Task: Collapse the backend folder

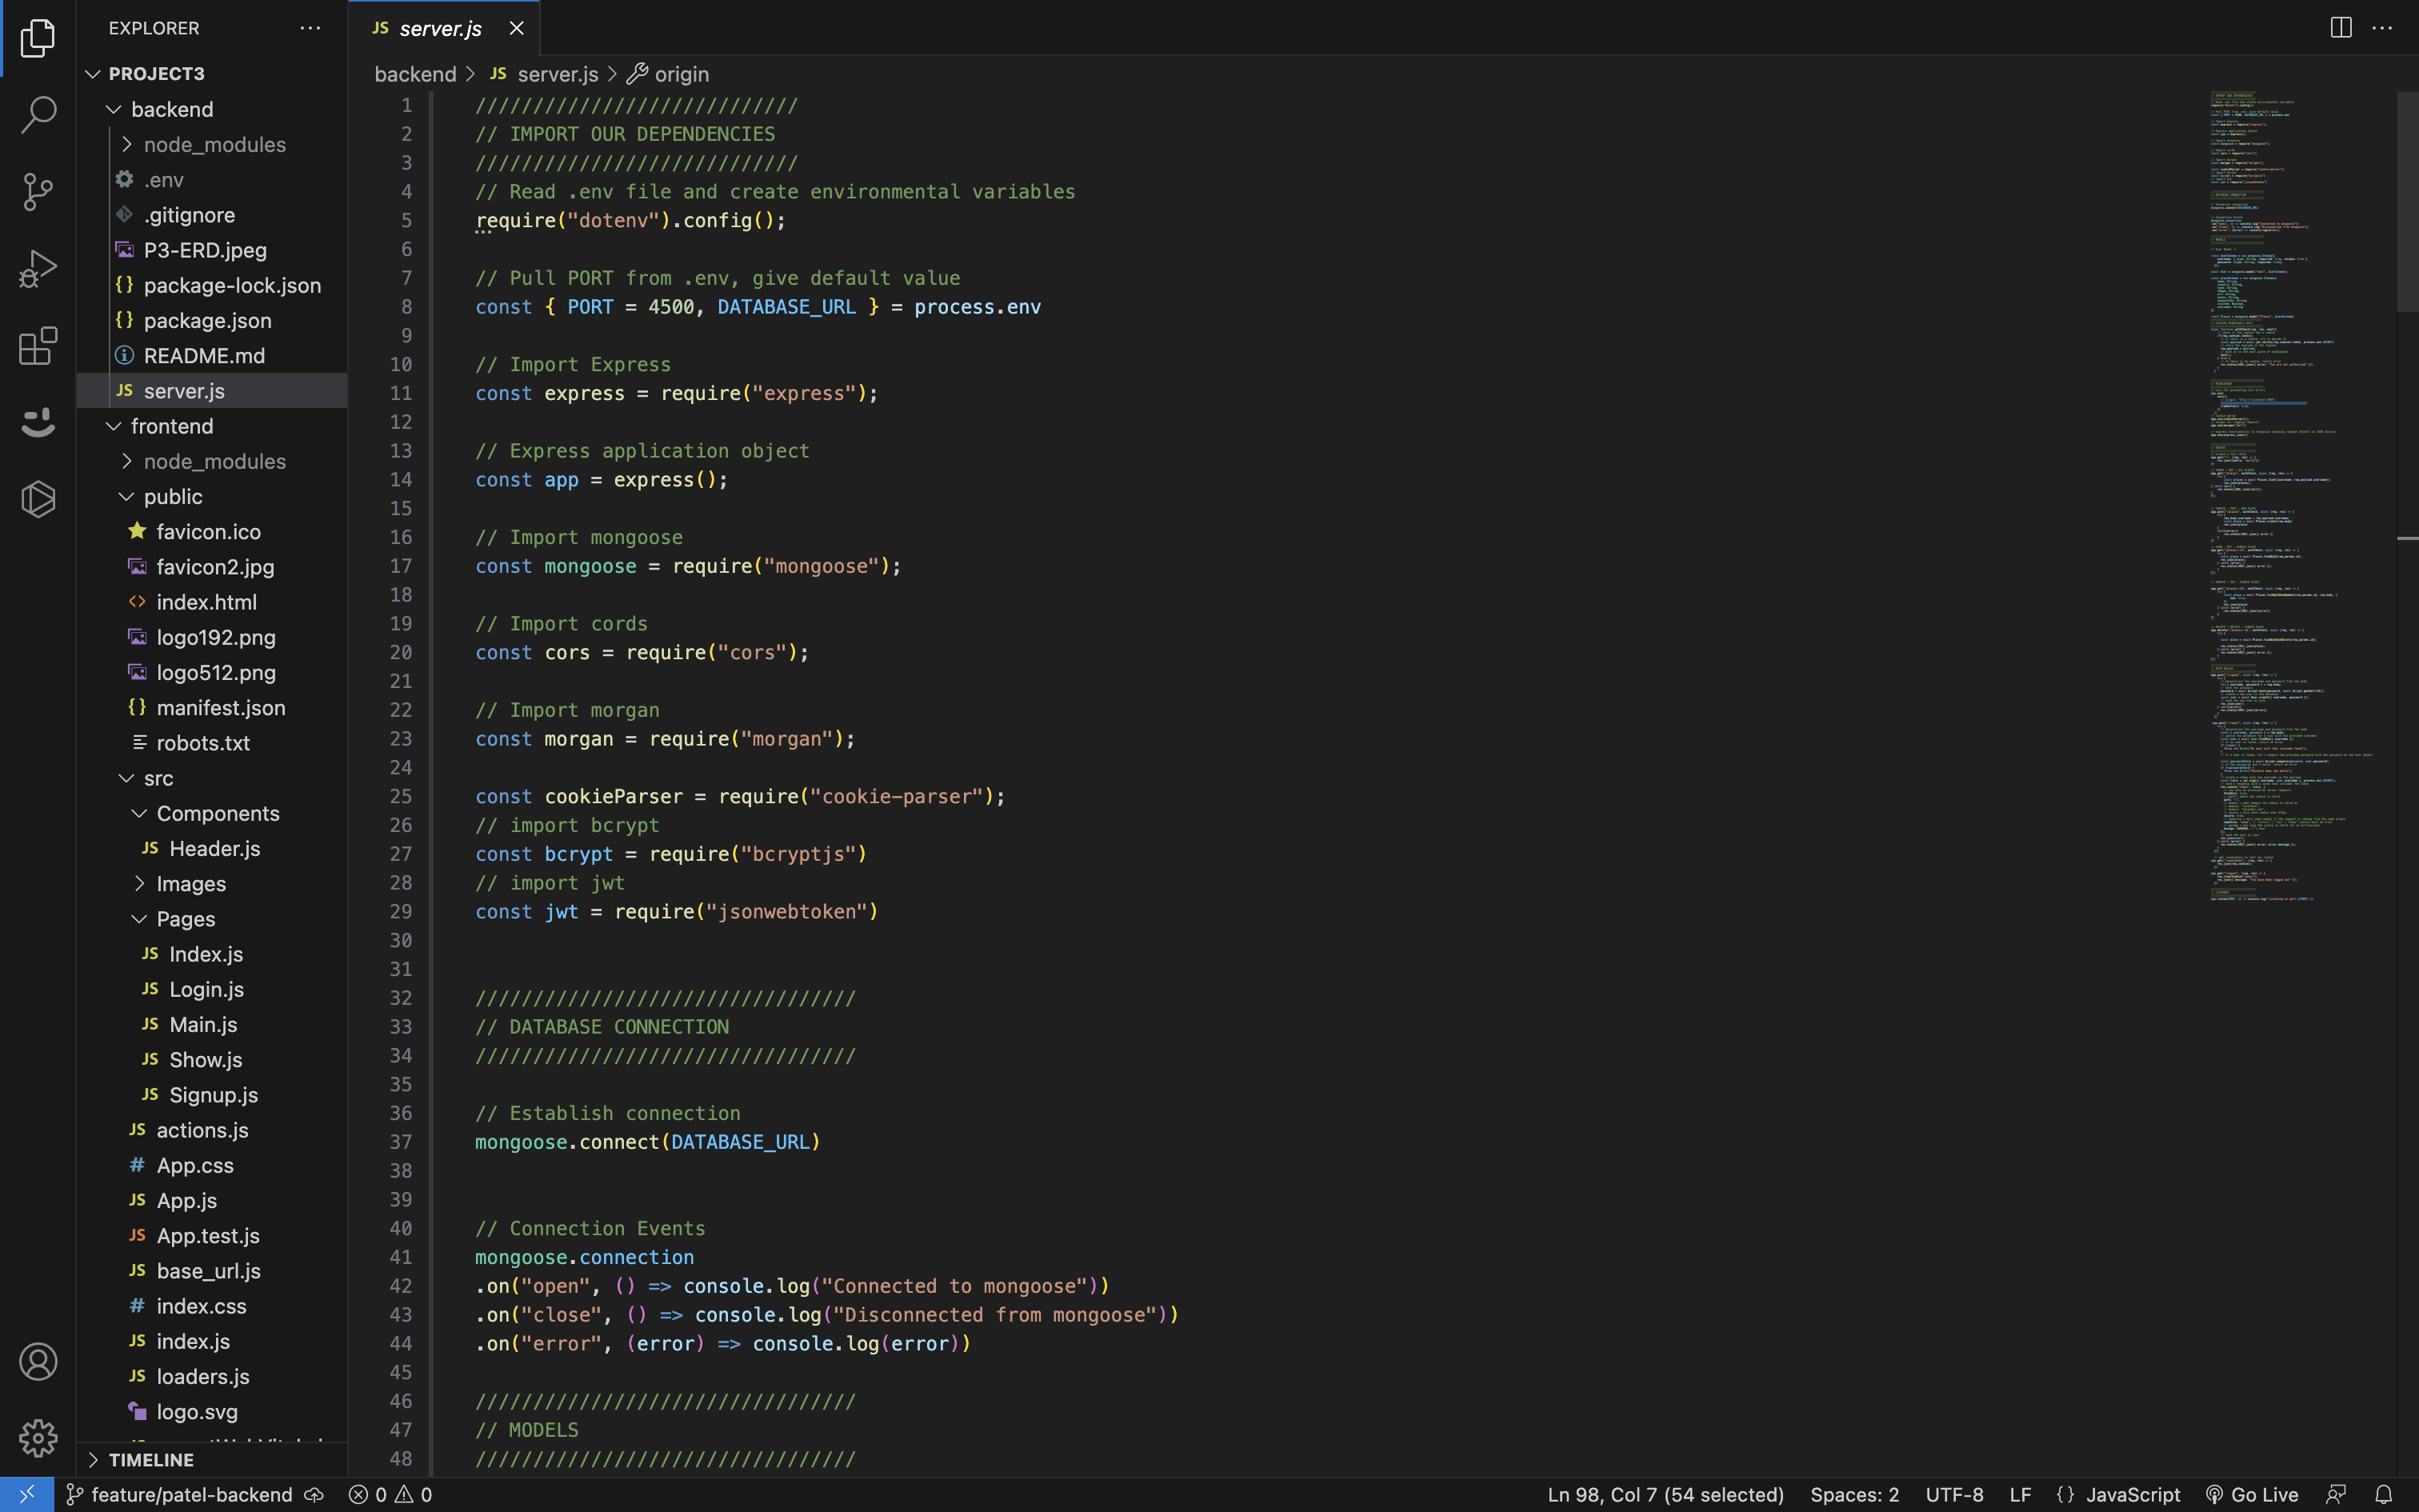Action: pos(172,109)
